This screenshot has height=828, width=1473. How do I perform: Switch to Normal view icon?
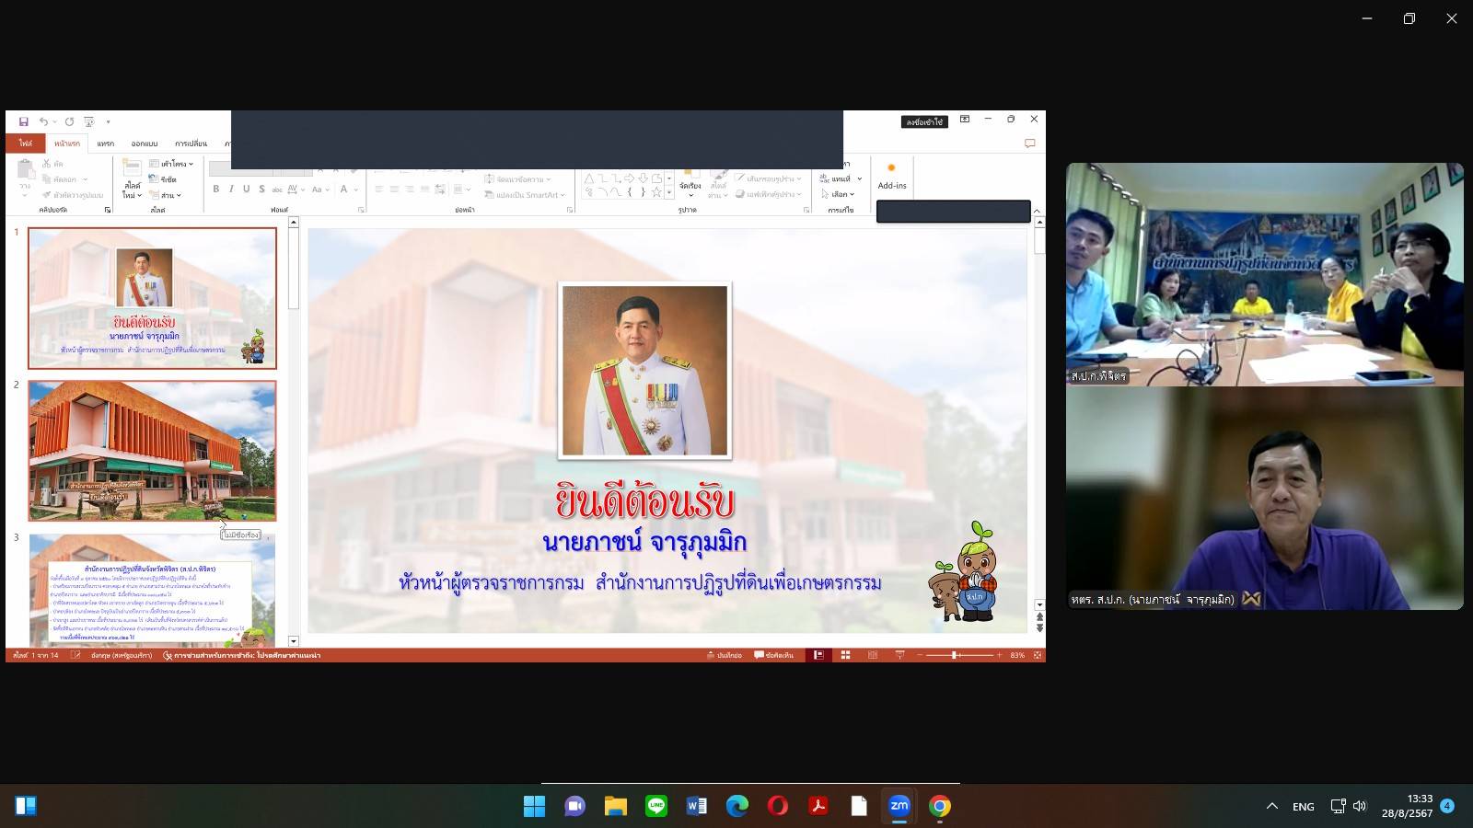click(x=818, y=655)
